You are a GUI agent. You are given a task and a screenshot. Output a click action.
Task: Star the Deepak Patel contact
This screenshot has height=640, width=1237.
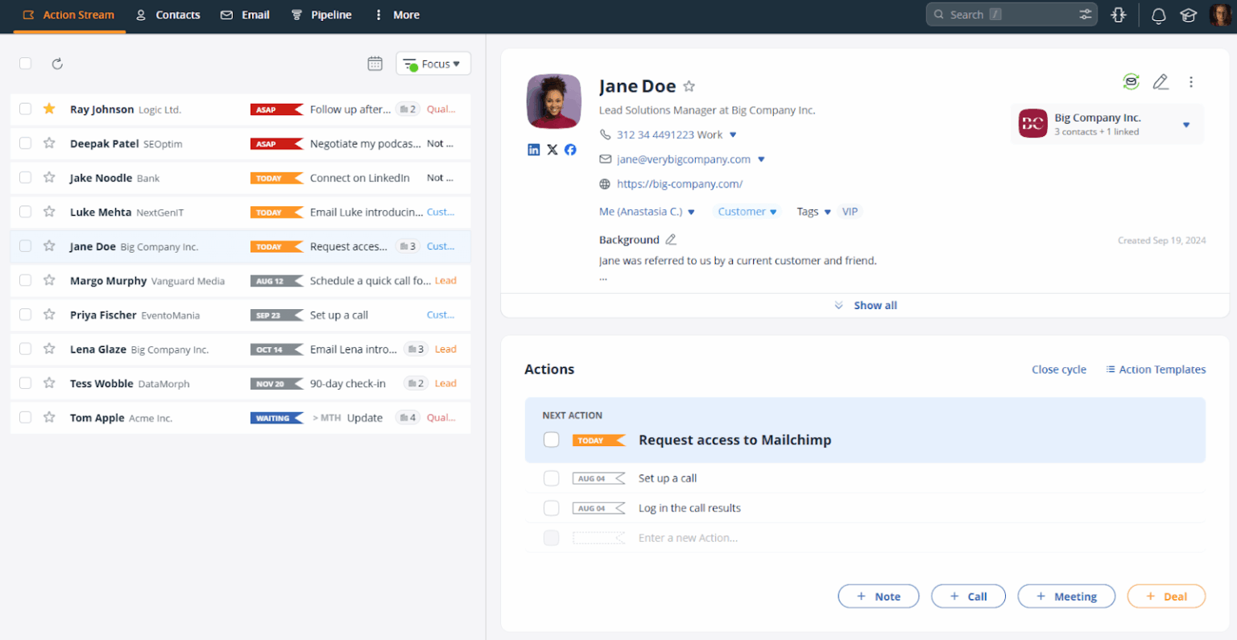pyautogui.click(x=48, y=143)
